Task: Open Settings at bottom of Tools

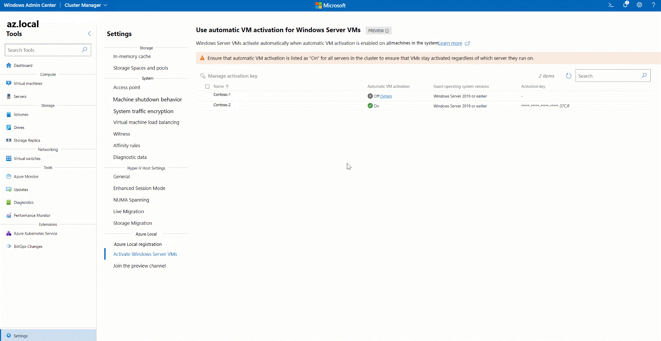Action: click(x=48, y=335)
